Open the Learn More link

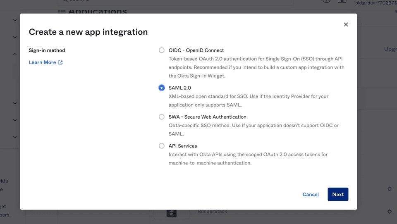coord(42,62)
